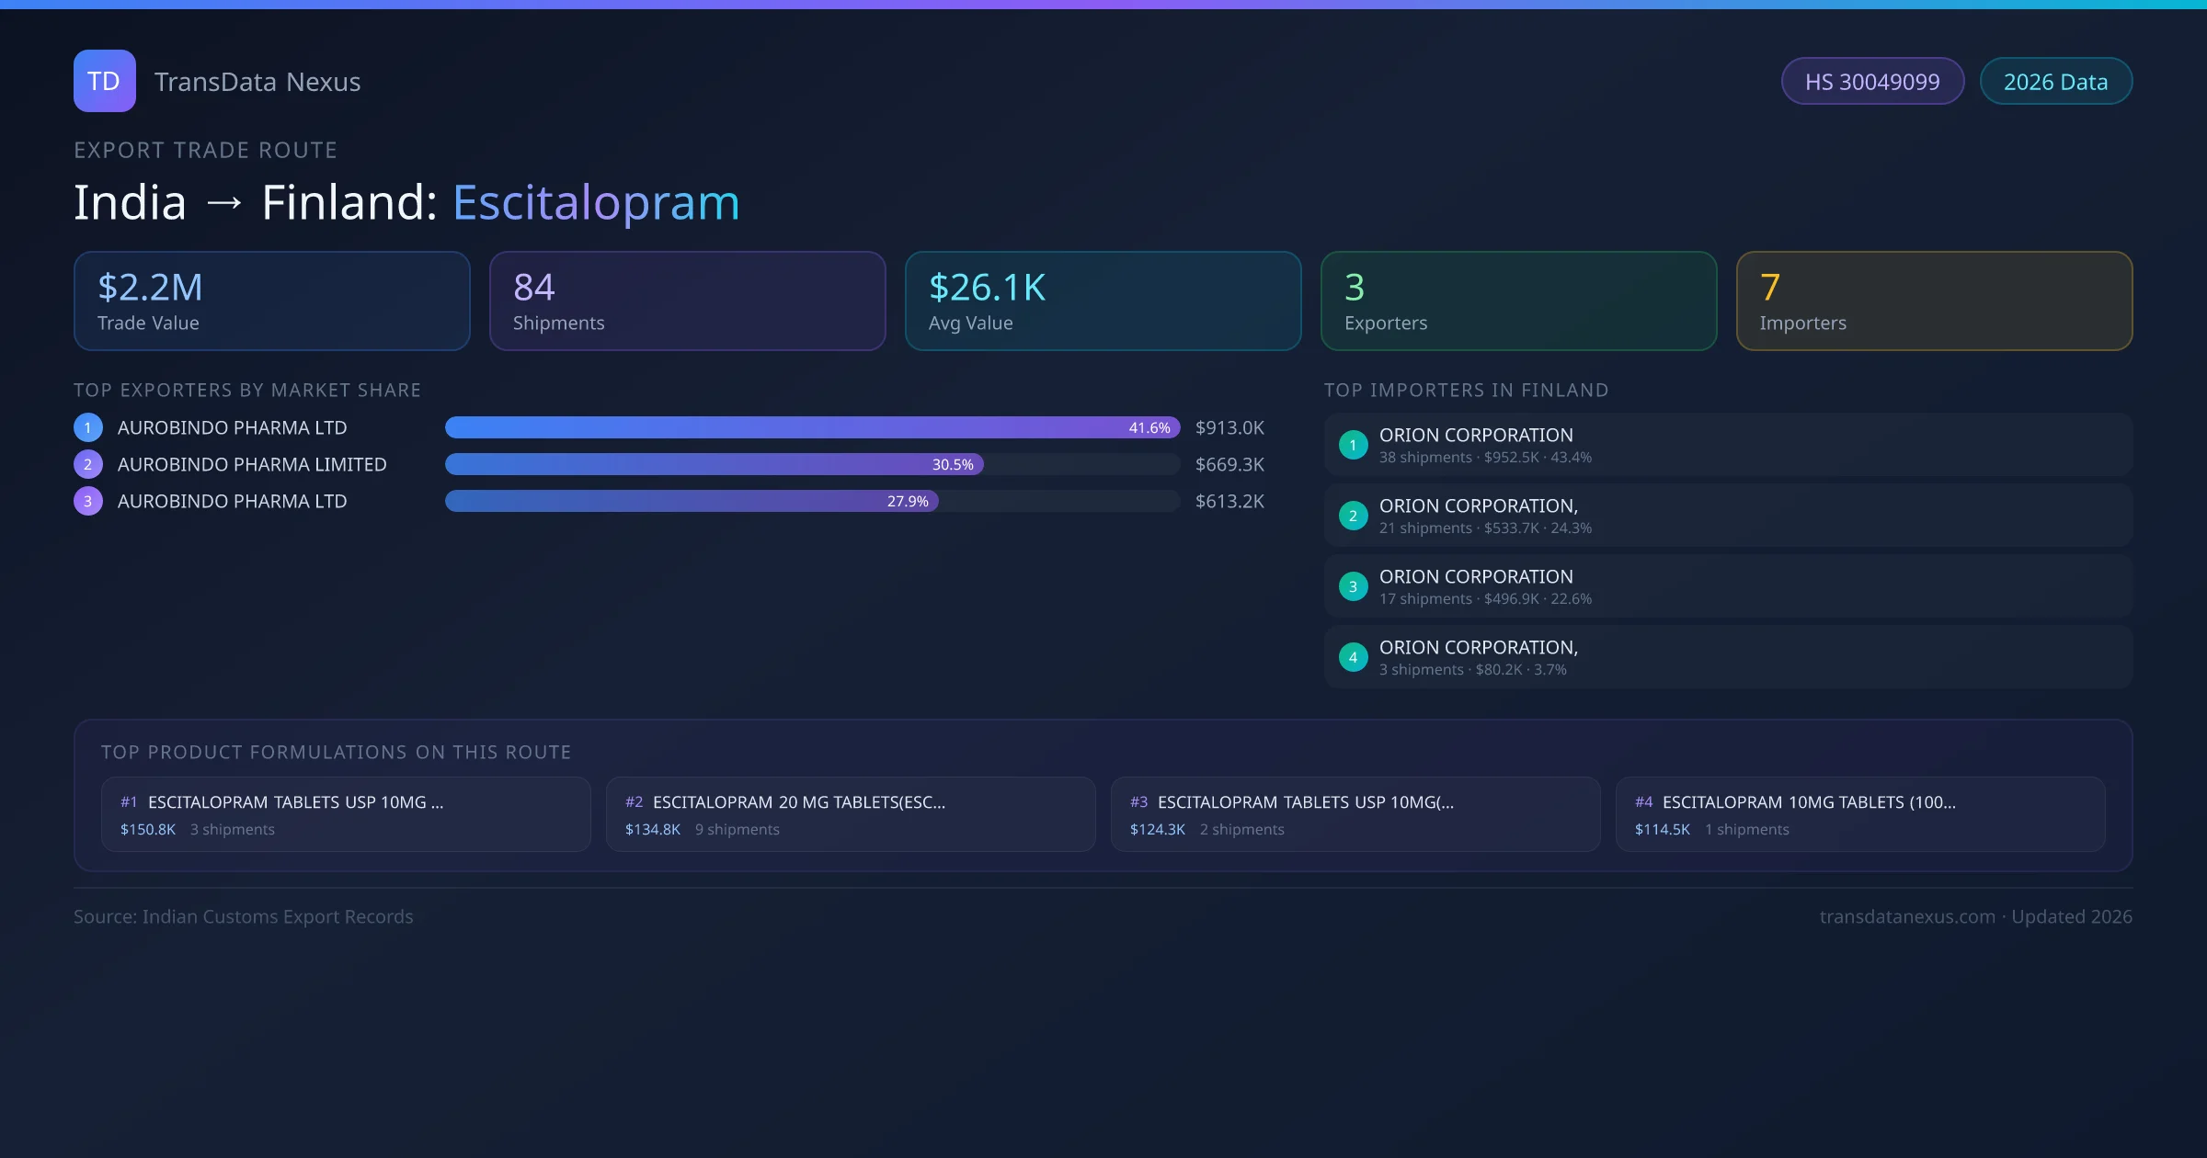The image size is (2207, 1158).
Task: Open #4 Escitalopram 10MG Tablets formulation card
Action: coord(1860,814)
